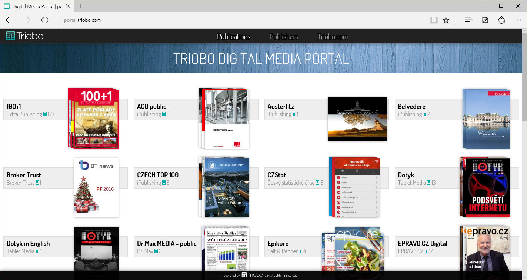Open the Hub lines icon
This screenshot has height=280, width=527.
point(468,20)
